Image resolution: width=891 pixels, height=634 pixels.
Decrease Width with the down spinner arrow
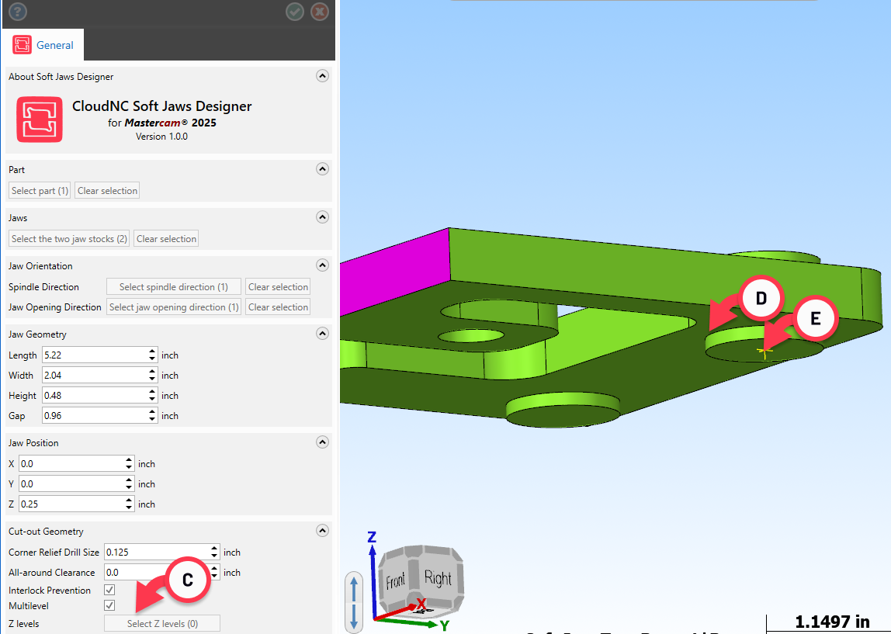coord(152,379)
